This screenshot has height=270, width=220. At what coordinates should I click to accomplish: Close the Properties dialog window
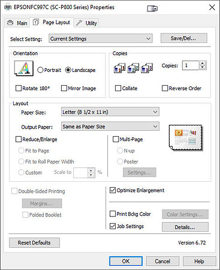(x=212, y=7)
